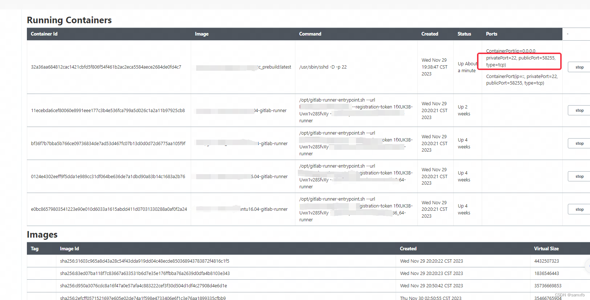
Task: Select container ID starting with e0bc86579803
Action: coord(109,209)
